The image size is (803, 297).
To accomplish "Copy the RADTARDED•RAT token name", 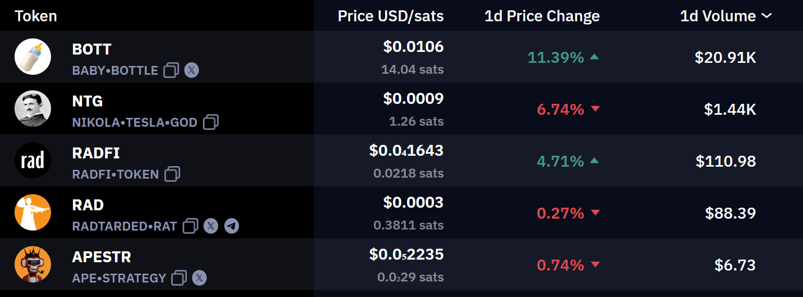I will click(190, 226).
